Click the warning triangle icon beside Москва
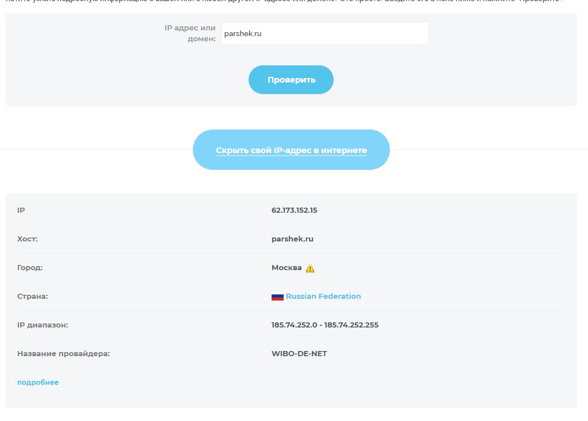The width and height of the screenshot is (588, 421). [310, 268]
